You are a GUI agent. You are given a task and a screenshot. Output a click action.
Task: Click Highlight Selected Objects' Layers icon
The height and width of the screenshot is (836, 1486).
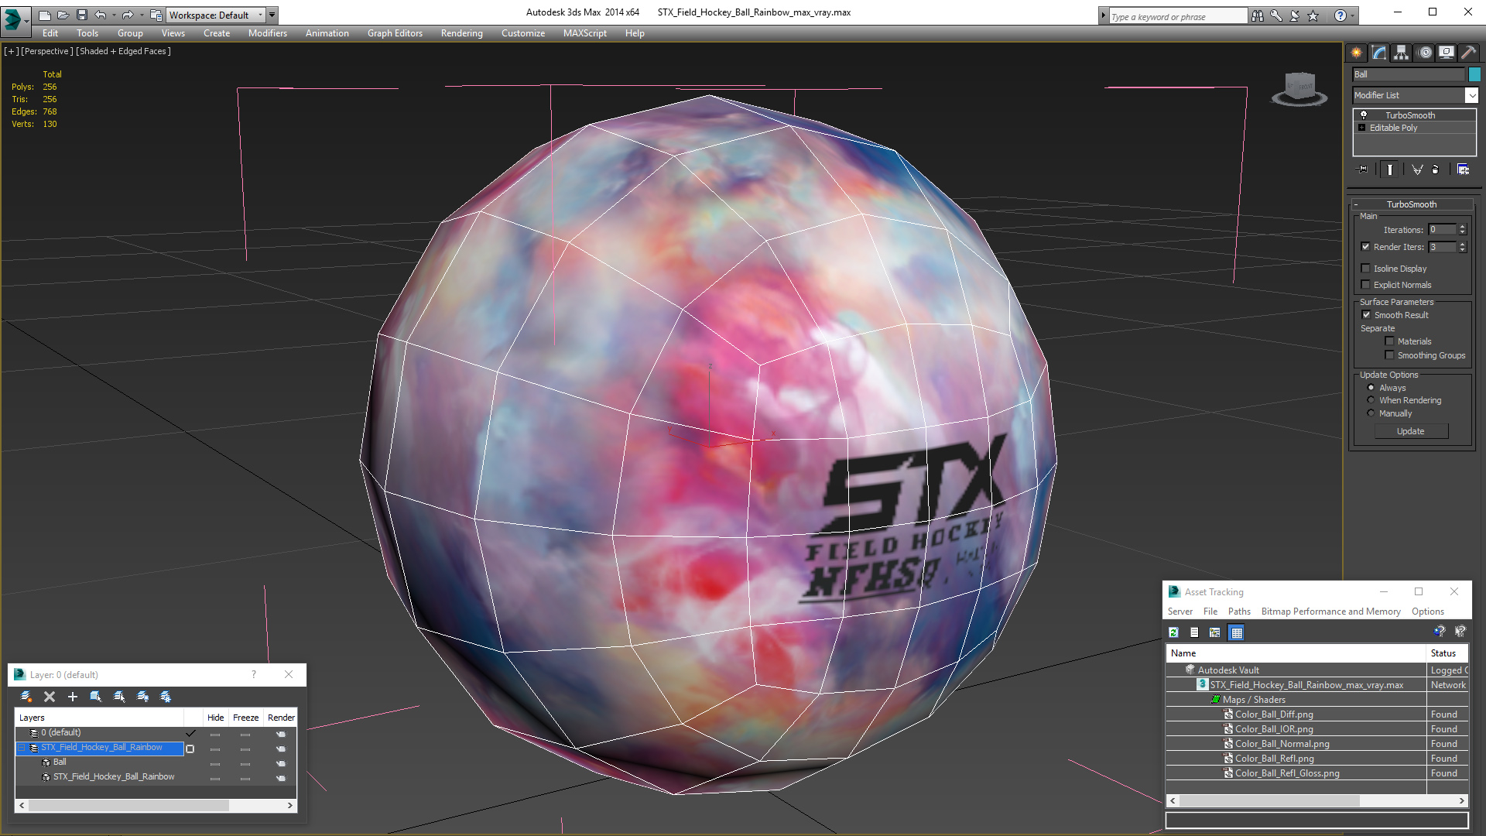(119, 697)
